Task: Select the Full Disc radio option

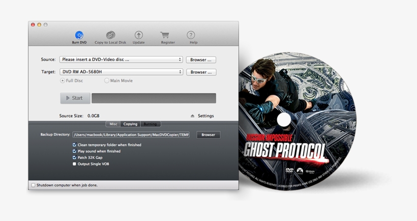Action: coord(63,80)
